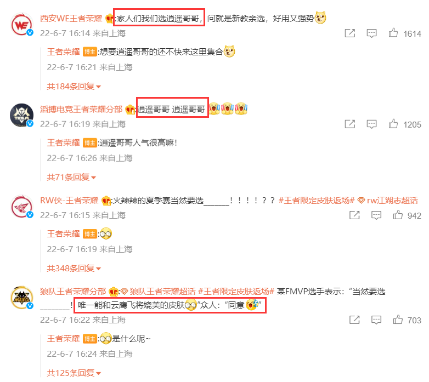Viewport: 429px width, 382px height.
Task: Share the 滔搏电竞王者荣耀分部 comment
Action: [349, 124]
